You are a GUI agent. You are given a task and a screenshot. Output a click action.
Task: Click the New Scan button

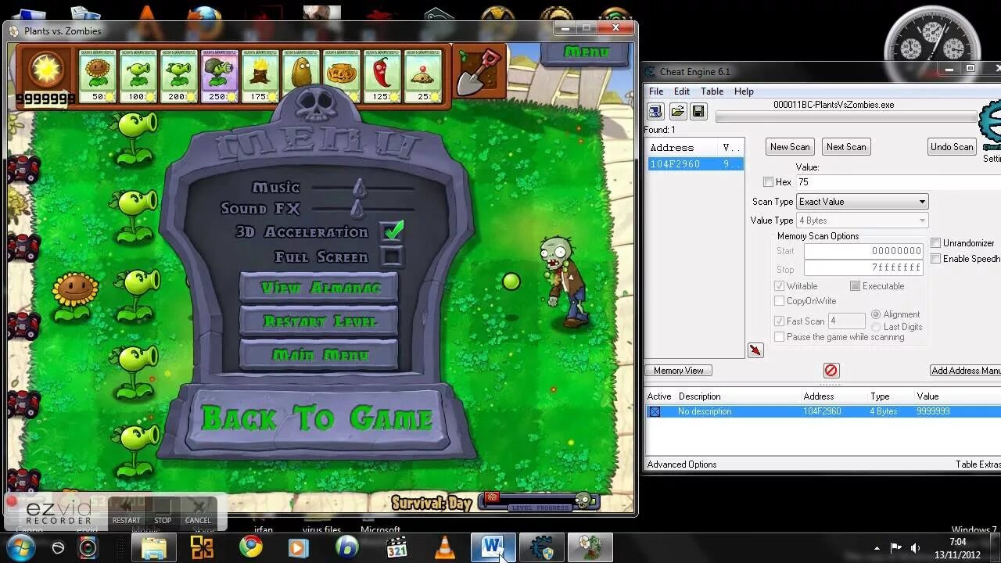click(790, 147)
